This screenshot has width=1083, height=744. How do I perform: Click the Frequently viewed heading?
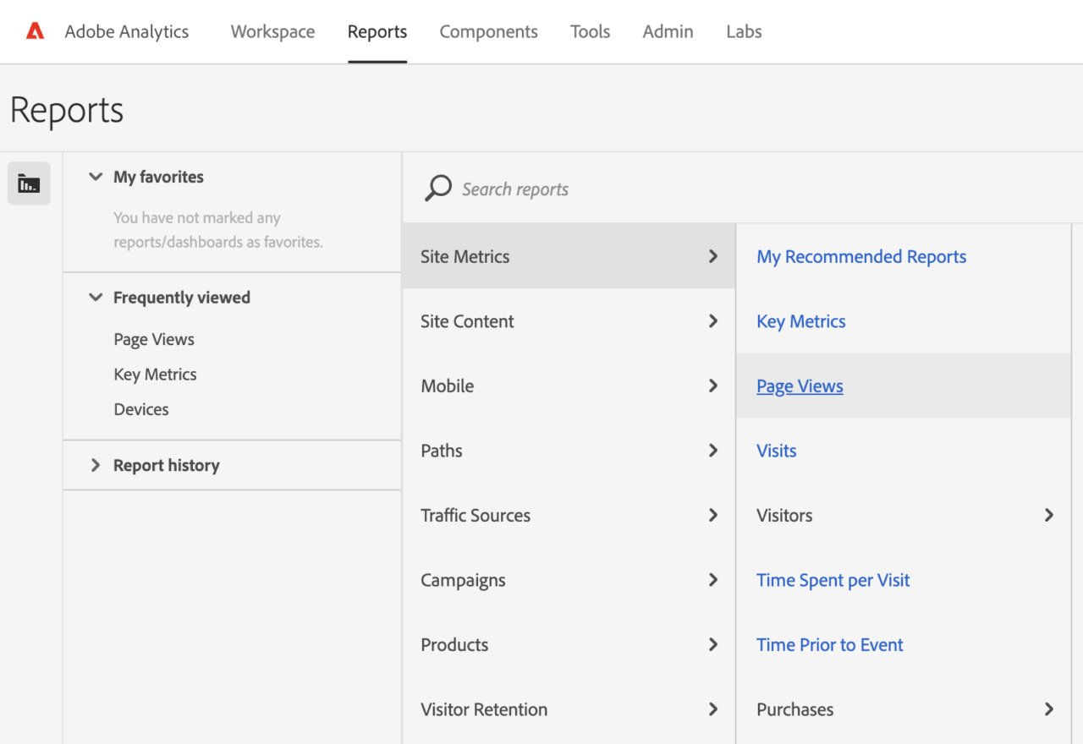pos(182,298)
